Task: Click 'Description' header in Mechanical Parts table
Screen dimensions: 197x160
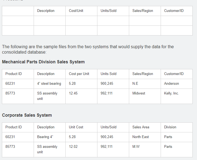Action: [x=46, y=74]
